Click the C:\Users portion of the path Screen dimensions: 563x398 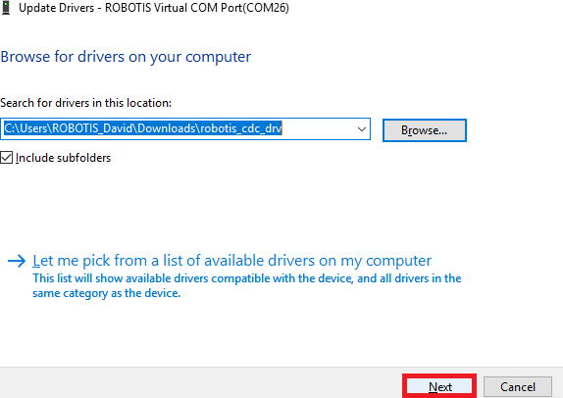tap(26, 128)
